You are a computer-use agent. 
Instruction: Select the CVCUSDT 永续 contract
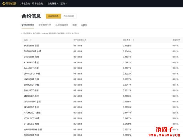click(x=31, y=57)
